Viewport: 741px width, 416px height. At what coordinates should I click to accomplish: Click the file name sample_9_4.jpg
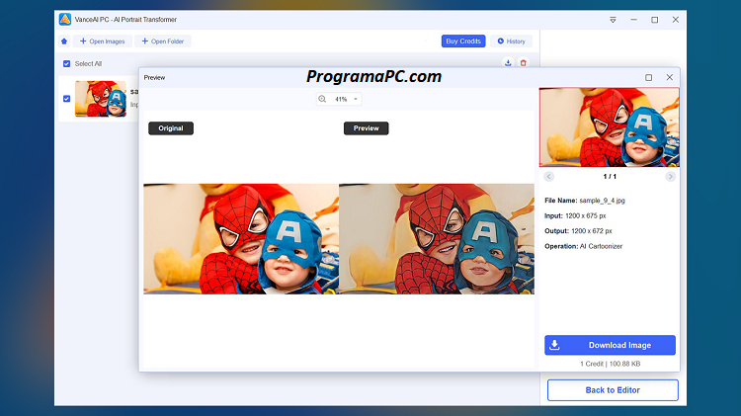602,201
